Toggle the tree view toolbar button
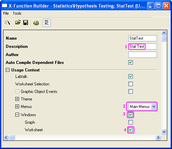Screen dimensions: 172x149 click(x=47, y=23)
